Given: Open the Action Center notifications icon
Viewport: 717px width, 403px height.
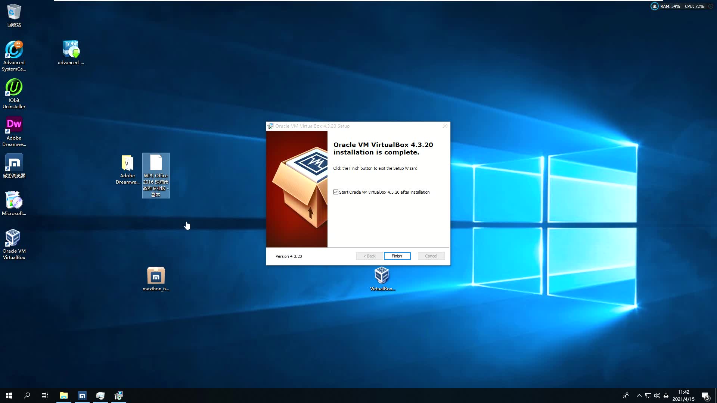Looking at the screenshot, I should [x=705, y=396].
